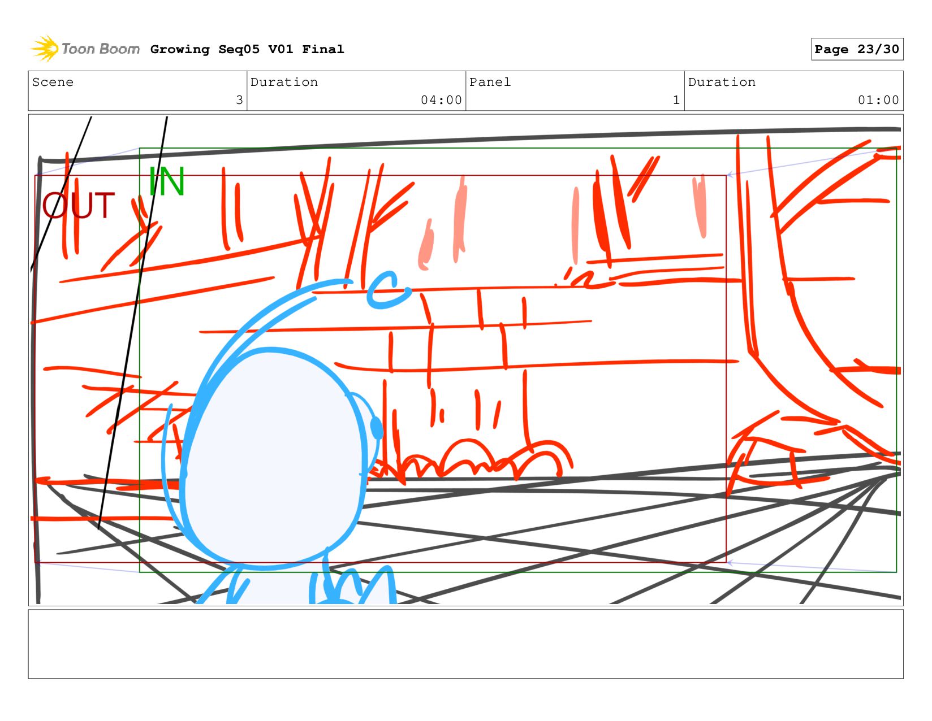Click the red 'OUT' camera label

click(79, 206)
